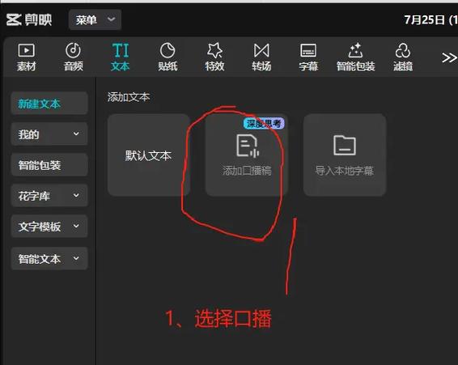Click the 深度思考 badge
This screenshot has width=458, height=365.
pos(264,123)
